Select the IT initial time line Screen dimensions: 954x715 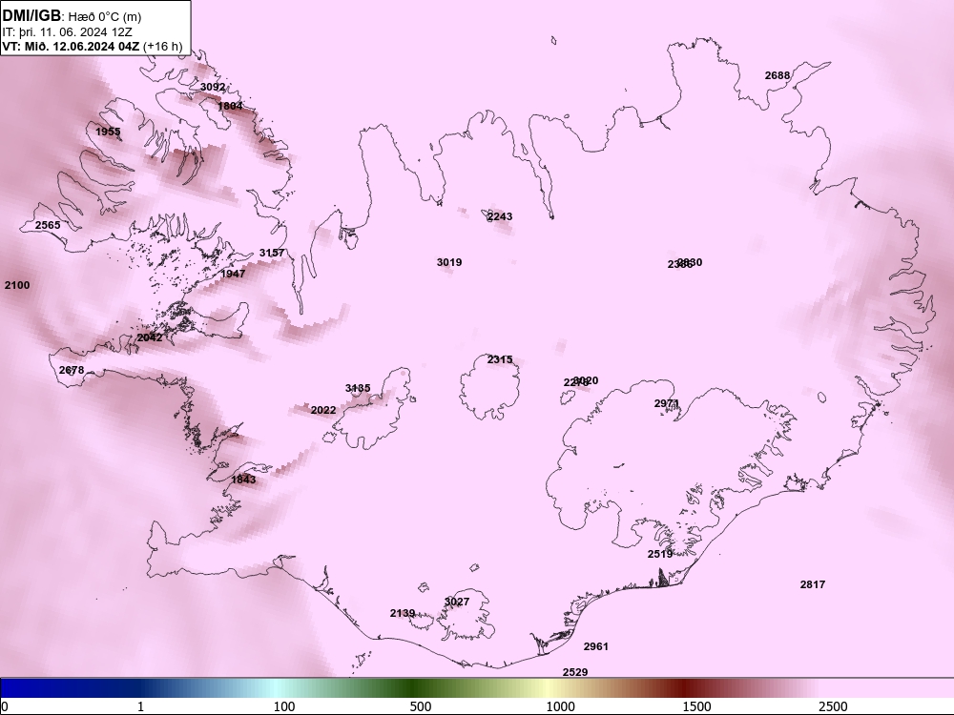click(x=68, y=32)
